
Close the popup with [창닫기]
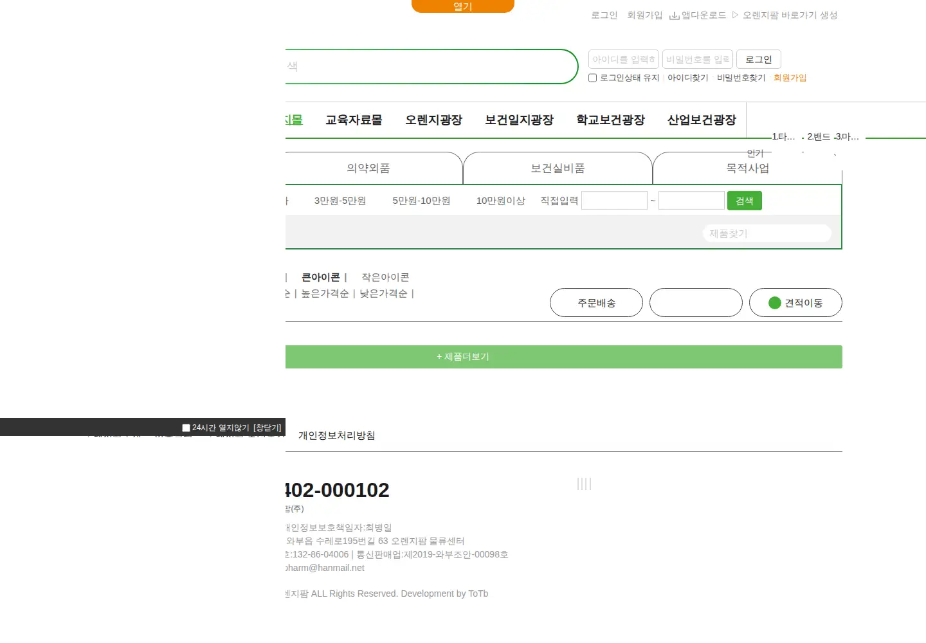pos(268,428)
